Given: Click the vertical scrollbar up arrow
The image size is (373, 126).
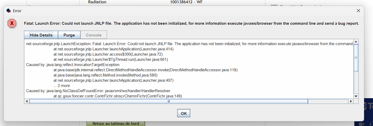Looking at the screenshot, I should [x=356, y=42].
